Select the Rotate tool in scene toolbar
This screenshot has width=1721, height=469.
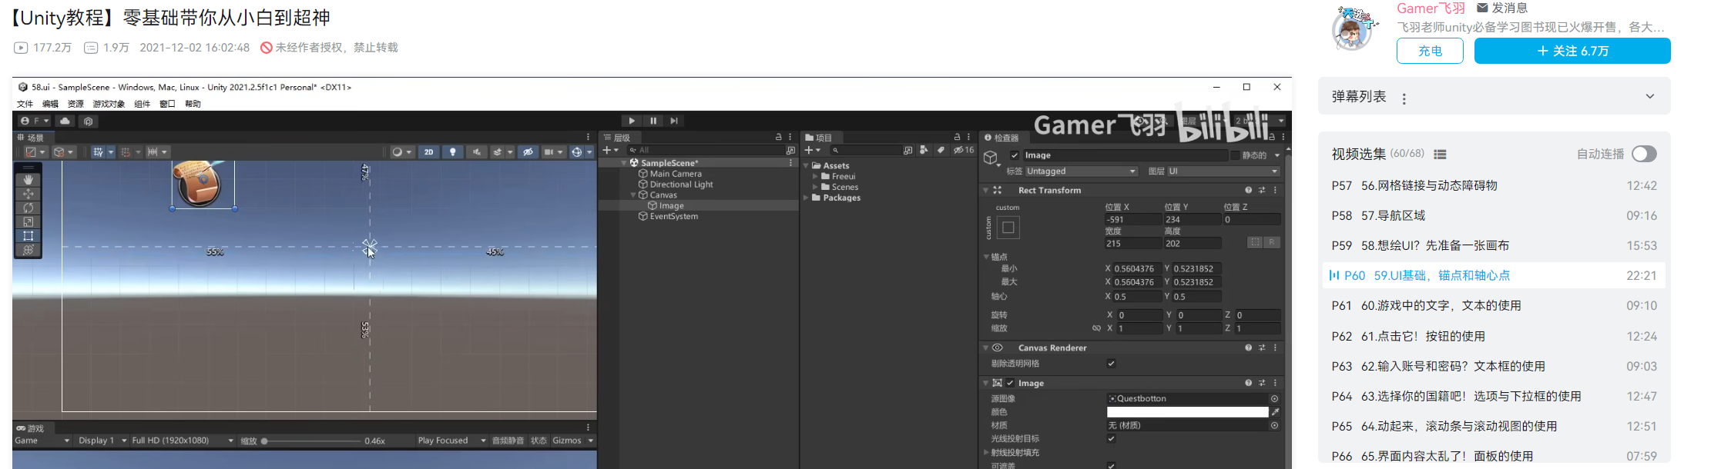pyautogui.click(x=29, y=208)
